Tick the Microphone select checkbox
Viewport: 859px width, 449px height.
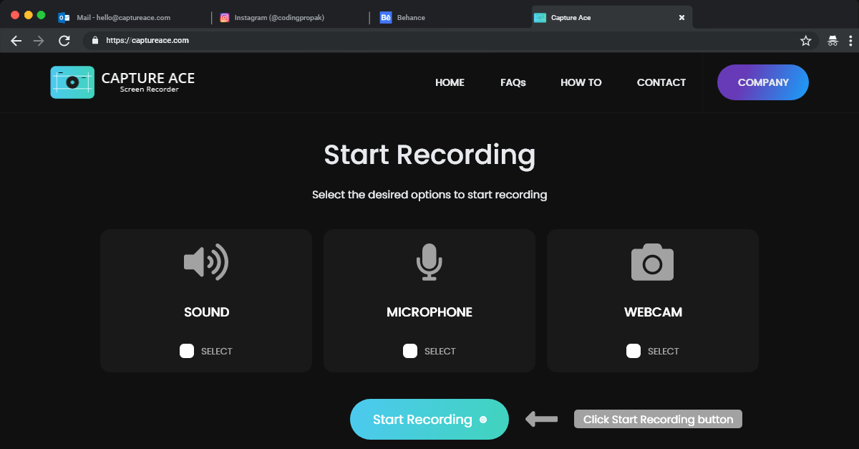pyautogui.click(x=410, y=351)
